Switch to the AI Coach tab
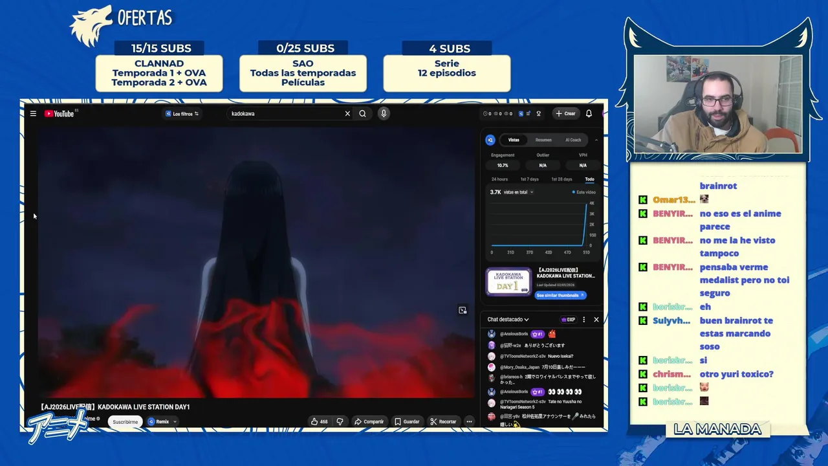The image size is (828, 466). coord(573,140)
